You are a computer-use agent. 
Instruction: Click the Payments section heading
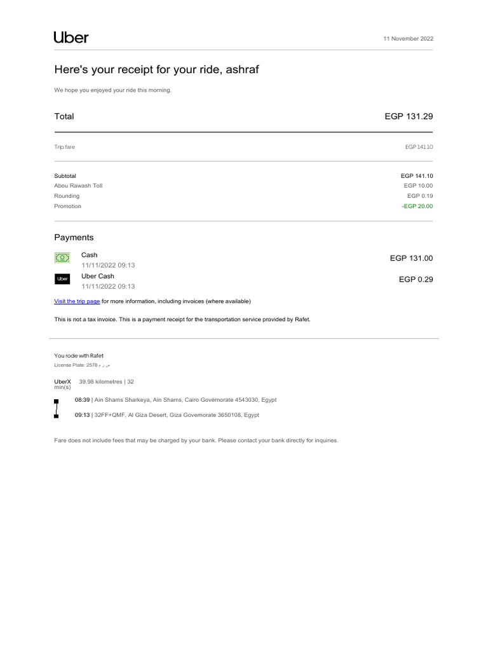(74, 237)
